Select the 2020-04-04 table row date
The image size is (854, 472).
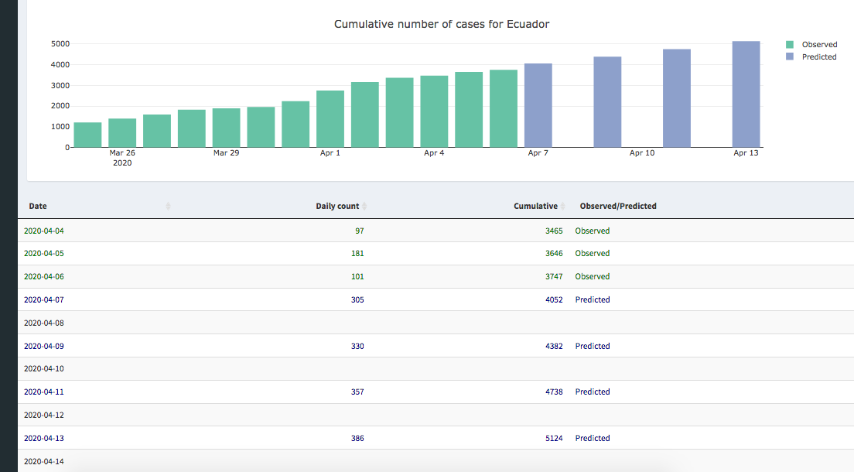pos(44,231)
